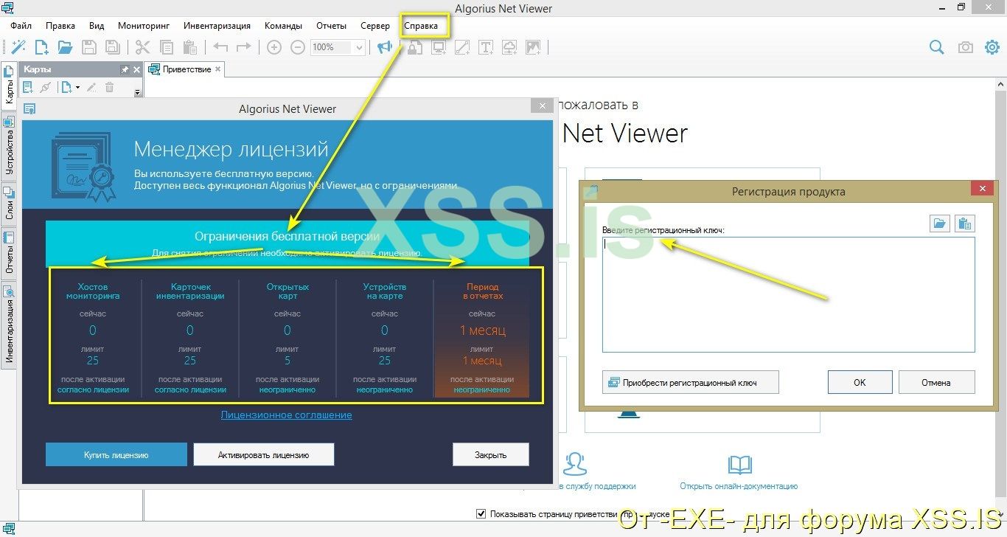Save the current map

[89, 47]
